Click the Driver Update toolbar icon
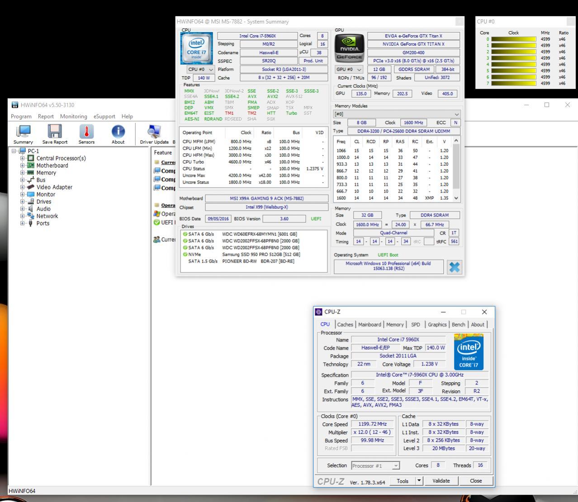 coord(154,131)
